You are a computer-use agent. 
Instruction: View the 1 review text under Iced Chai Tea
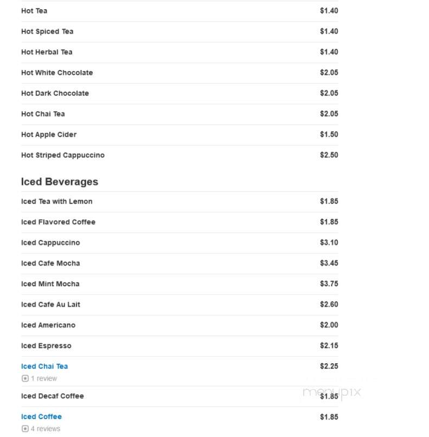(44, 378)
